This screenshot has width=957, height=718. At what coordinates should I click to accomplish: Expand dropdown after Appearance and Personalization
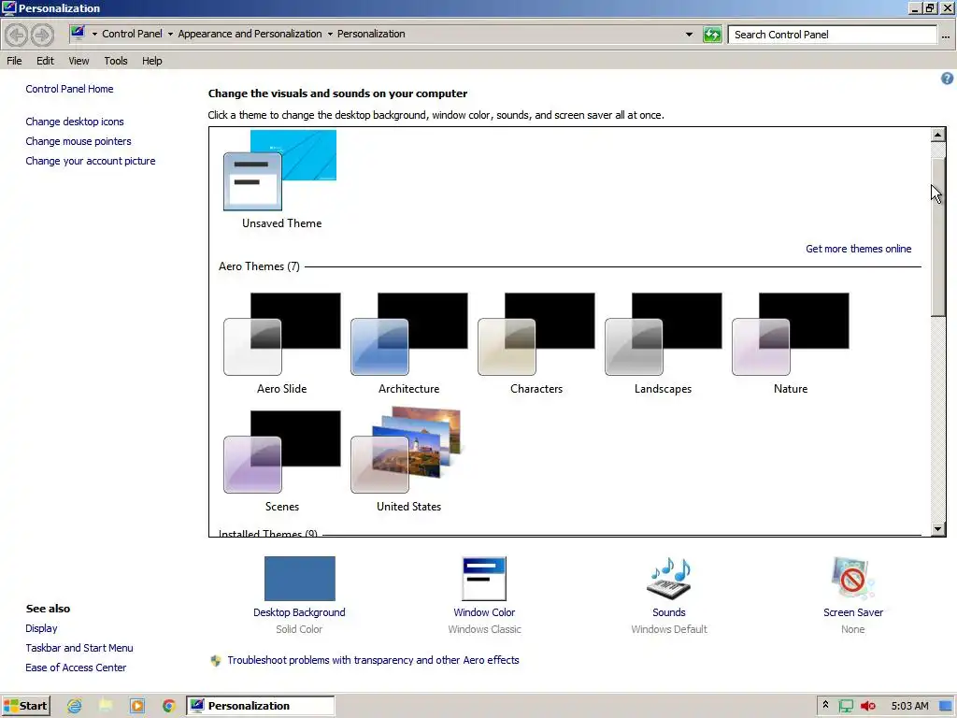pyautogui.click(x=330, y=35)
